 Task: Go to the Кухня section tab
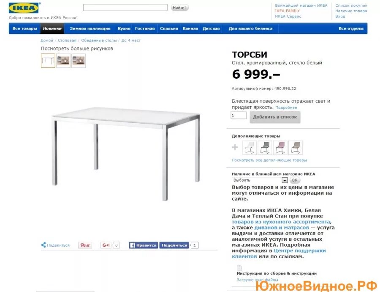click(x=124, y=28)
